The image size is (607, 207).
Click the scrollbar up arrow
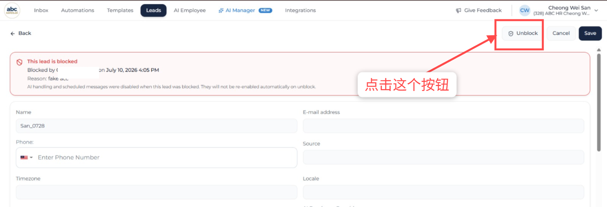click(x=599, y=50)
